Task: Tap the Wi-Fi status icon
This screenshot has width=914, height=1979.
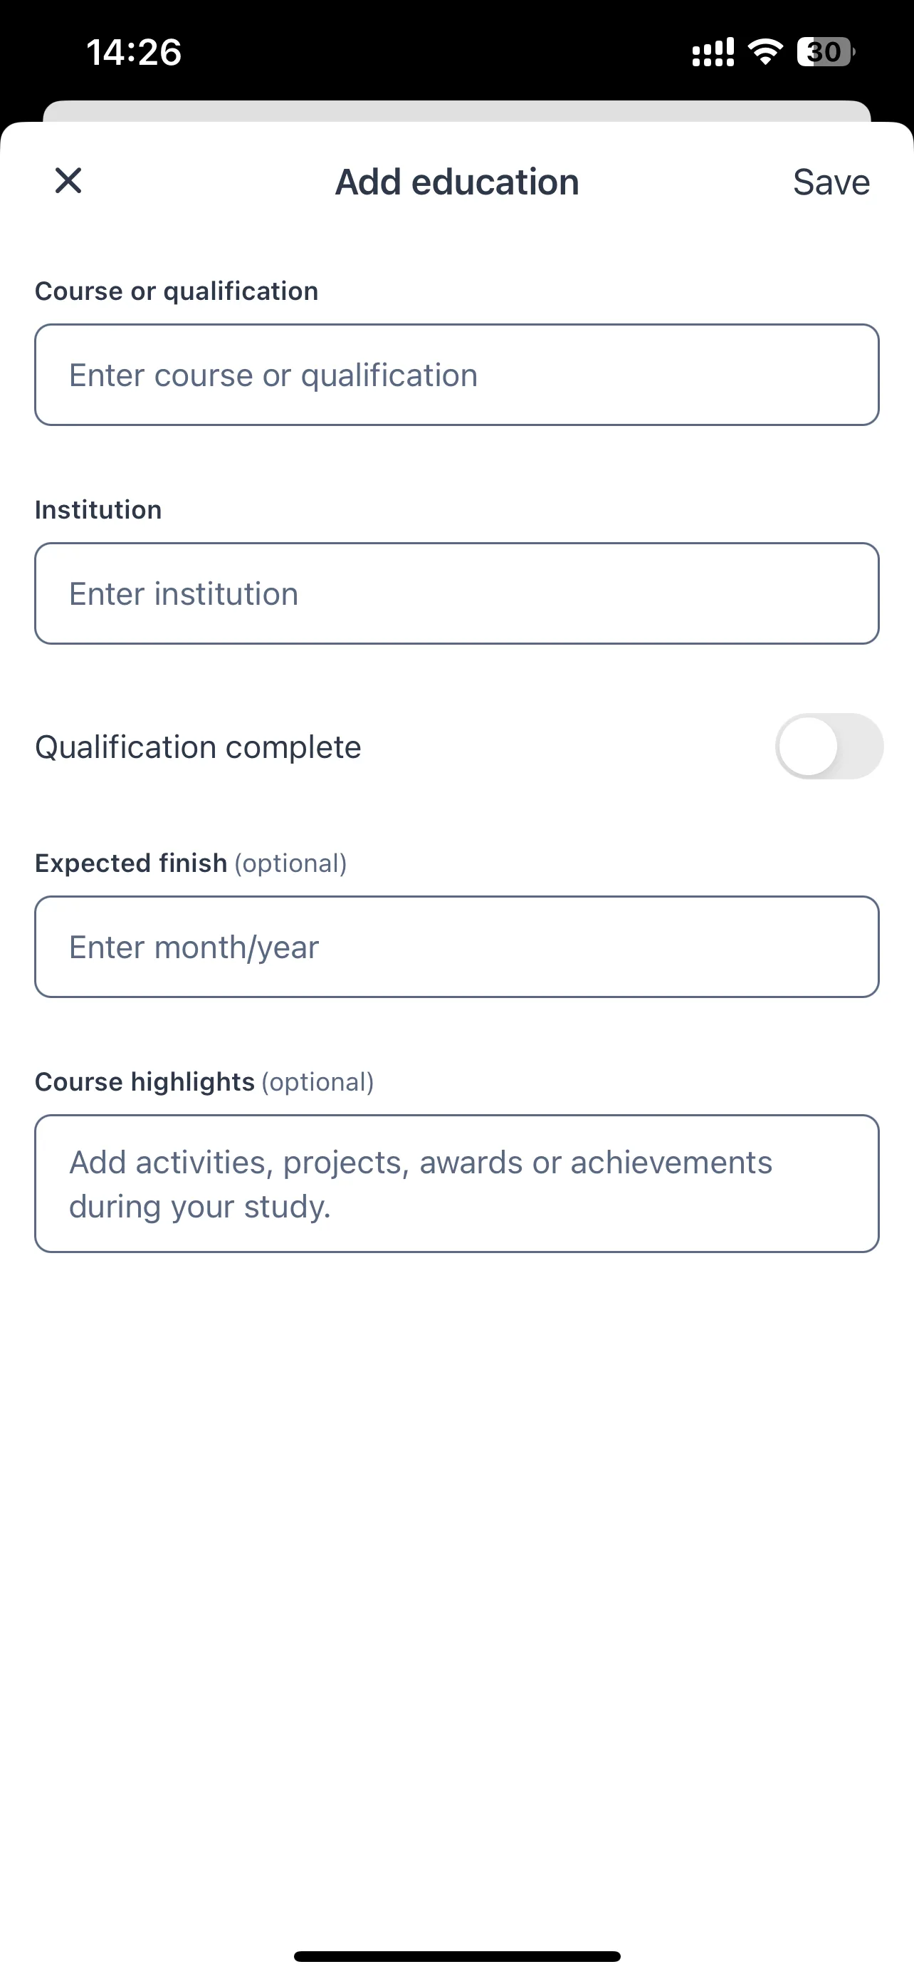Action: tap(765, 51)
